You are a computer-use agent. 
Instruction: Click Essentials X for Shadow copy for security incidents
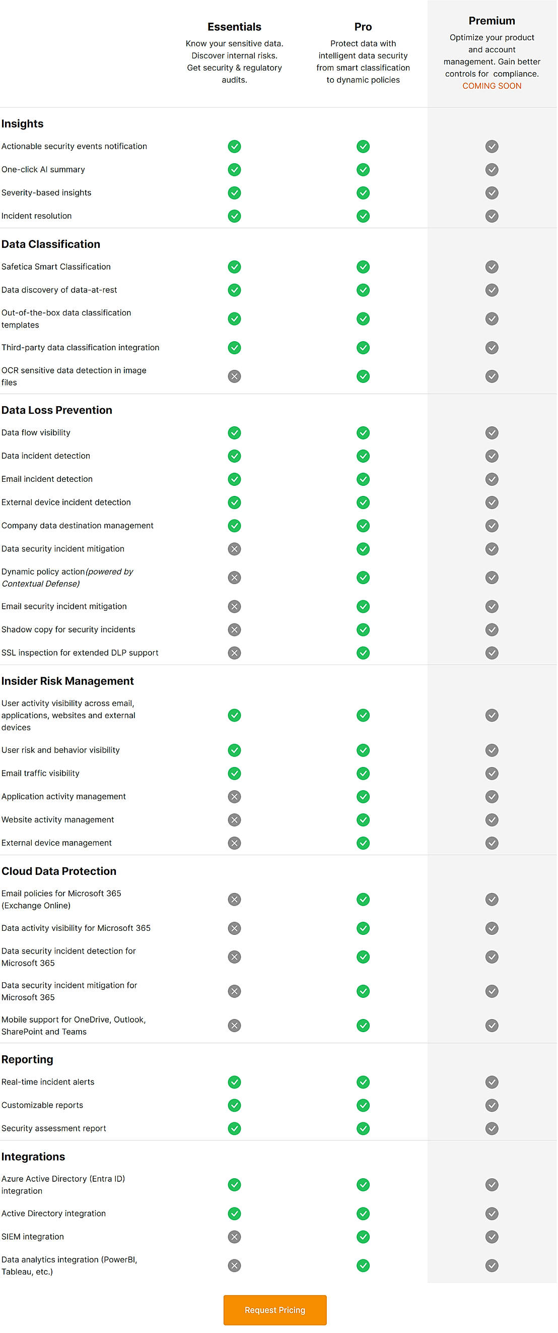pyautogui.click(x=234, y=629)
